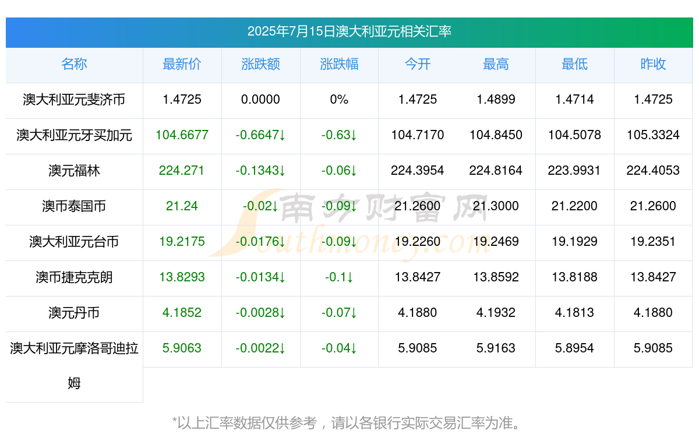Image resolution: width=699 pixels, height=441 pixels.
Task: Click change amount -0.0028↓
Action: tap(260, 313)
